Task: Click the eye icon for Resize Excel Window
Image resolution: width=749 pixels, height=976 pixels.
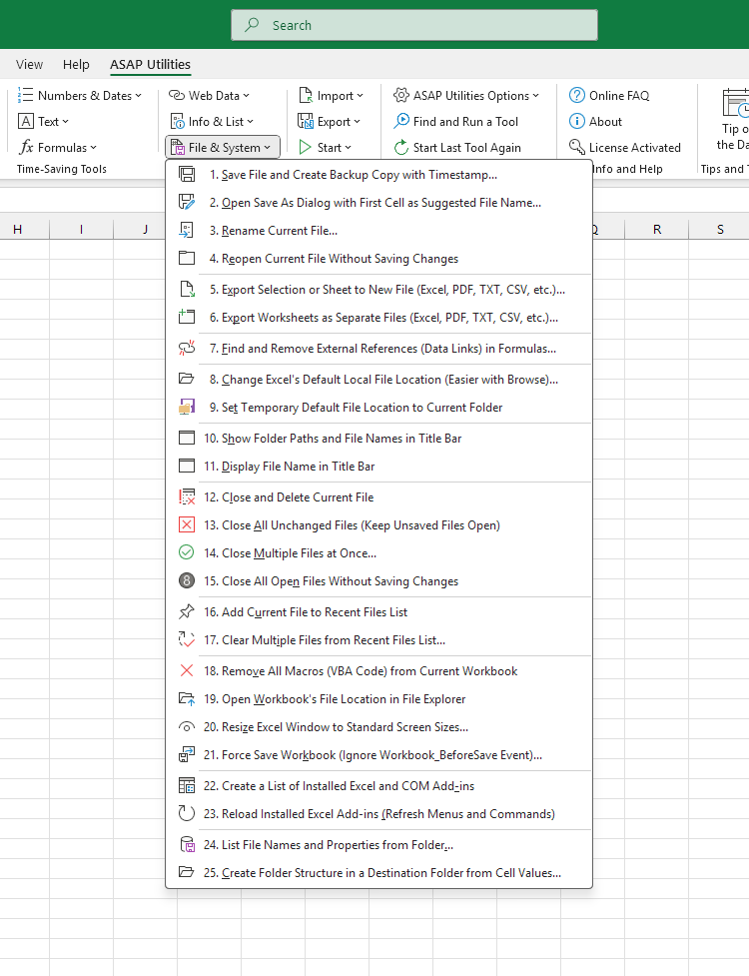Action: coord(187,727)
